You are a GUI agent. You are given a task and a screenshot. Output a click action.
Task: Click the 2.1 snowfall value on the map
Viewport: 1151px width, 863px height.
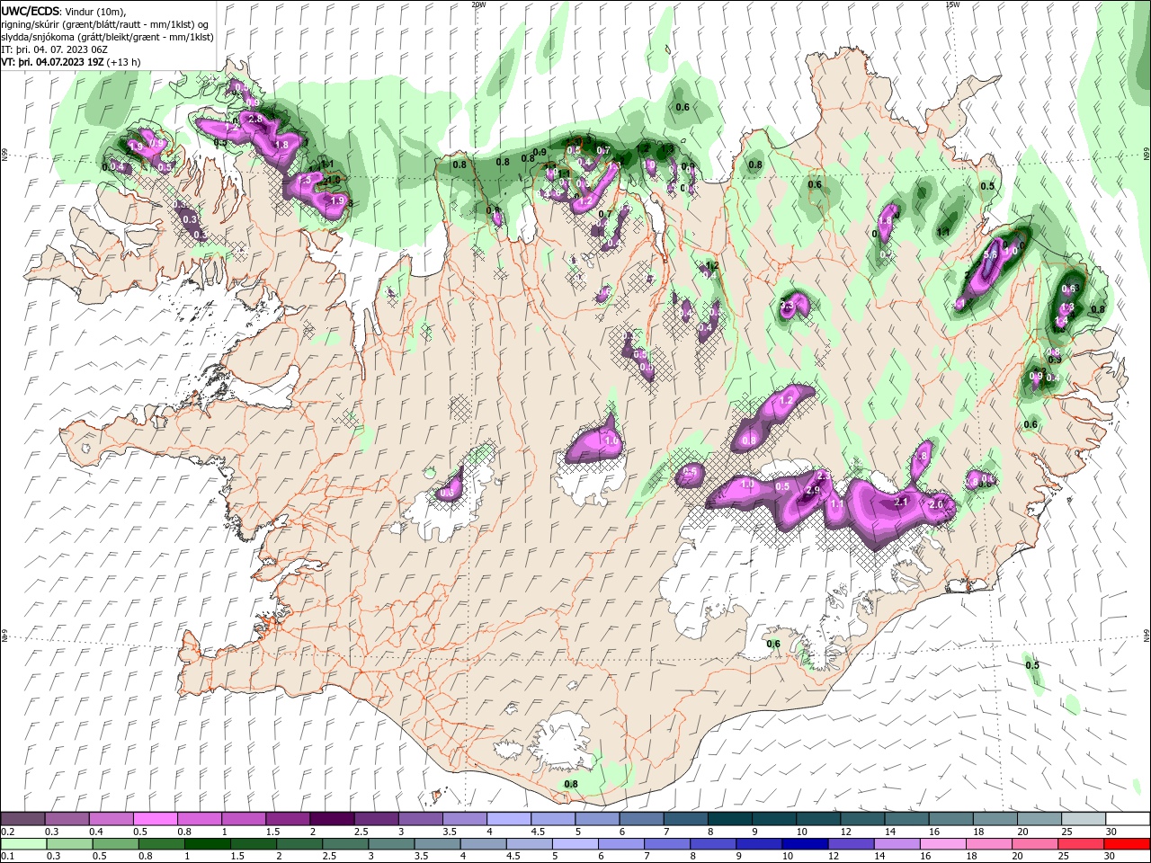[x=902, y=502]
